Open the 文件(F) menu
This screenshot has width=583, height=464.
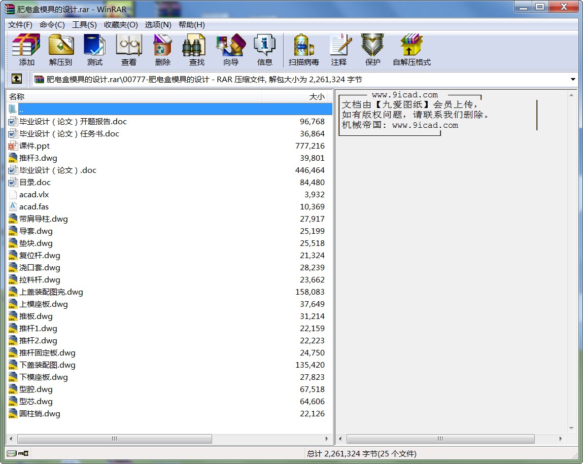click(20, 25)
